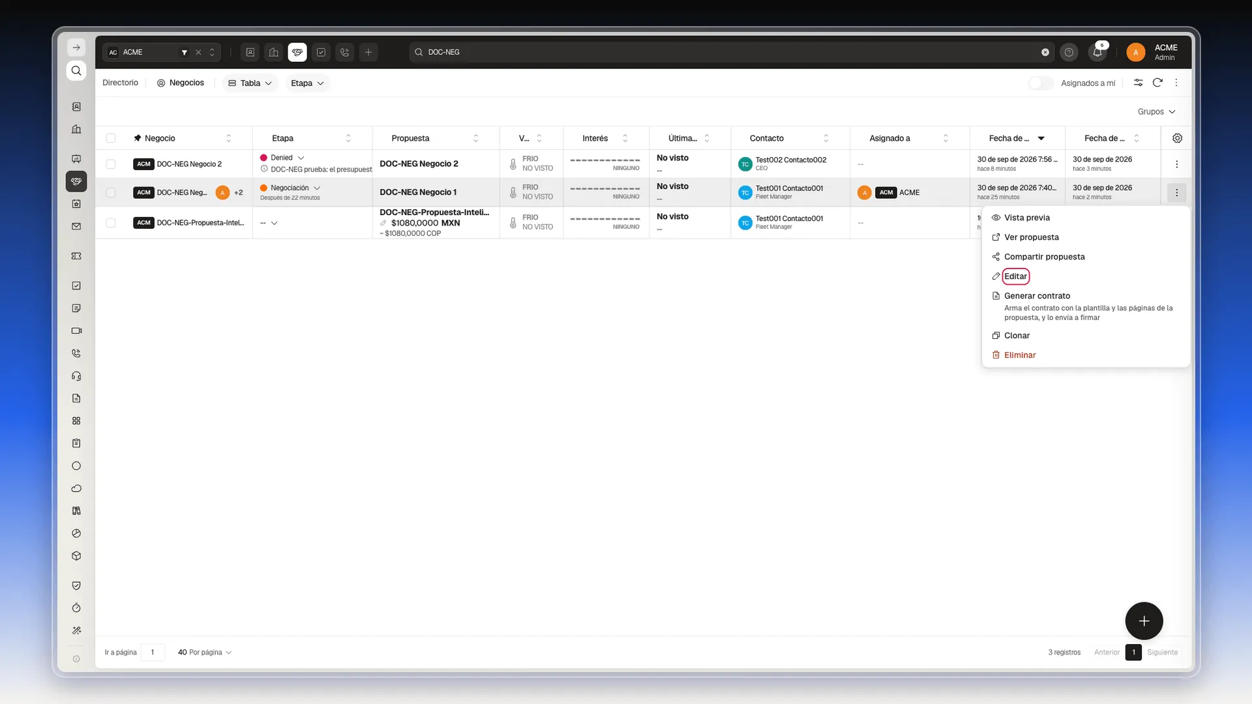Click the Siguiente pagination link
This screenshot has height=704, width=1252.
click(1162, 653)
